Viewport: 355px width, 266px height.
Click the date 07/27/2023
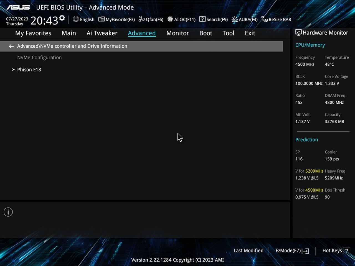pyautogui.click(x=17, y=19)
